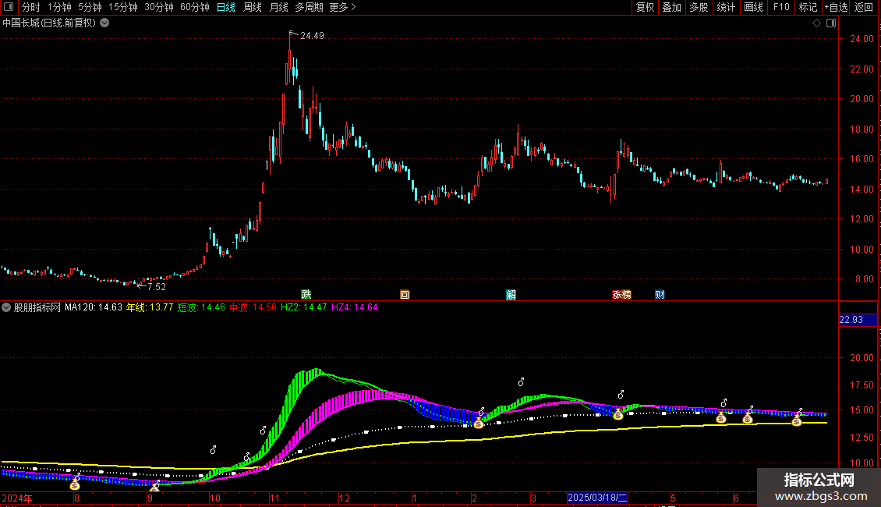The height and width of the screenshot is (507, 881).
Task: Click the 股朋指标网 indicator name
Action: click(37, 307)
